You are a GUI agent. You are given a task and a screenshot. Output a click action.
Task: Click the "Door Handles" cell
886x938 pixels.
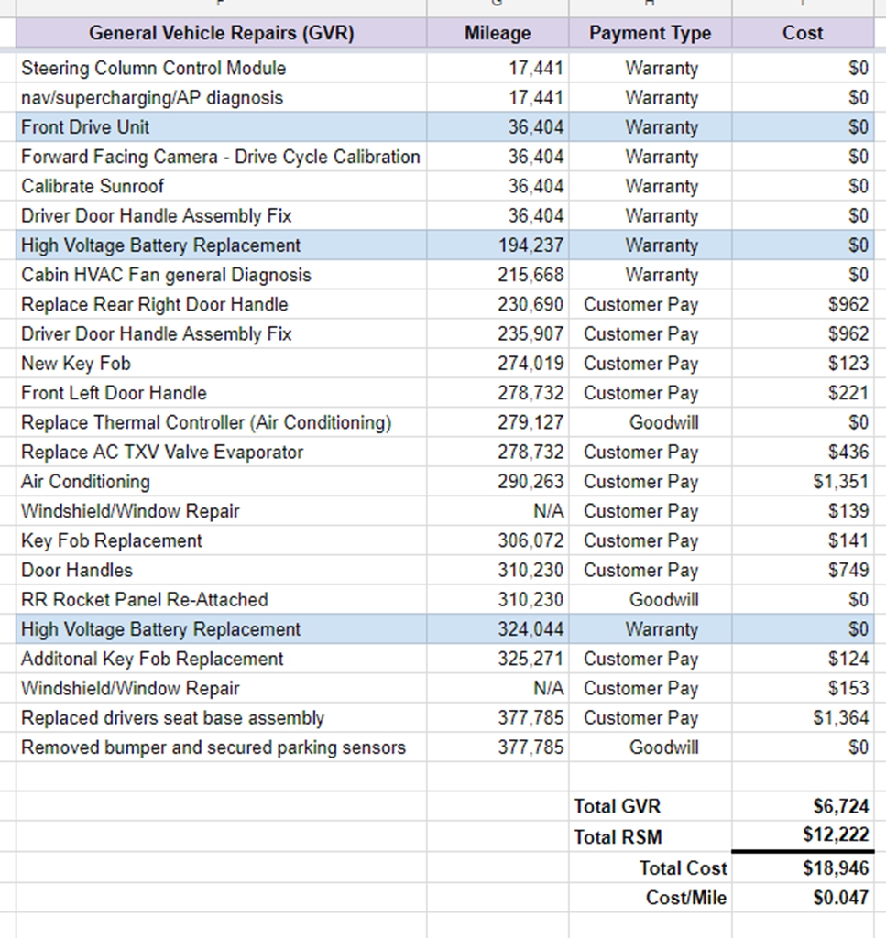pos(222,570)
